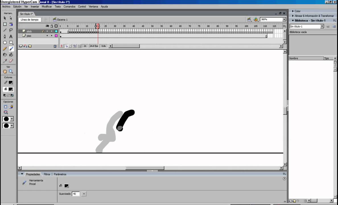Open the Suavizado value dropdown arrow
This screenshot has width=338, height=205.
click(84, 194)
